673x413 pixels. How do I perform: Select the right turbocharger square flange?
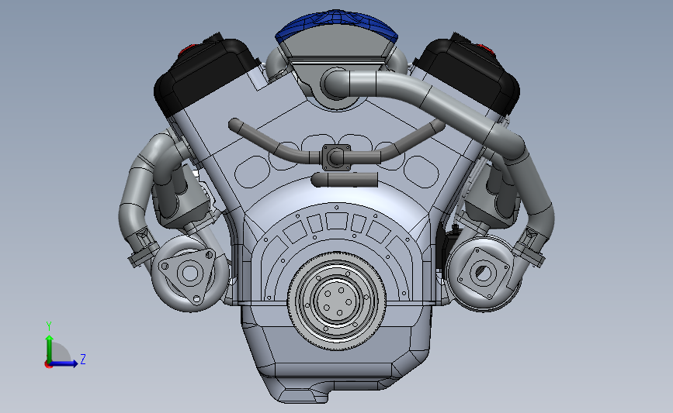point(484,273)
